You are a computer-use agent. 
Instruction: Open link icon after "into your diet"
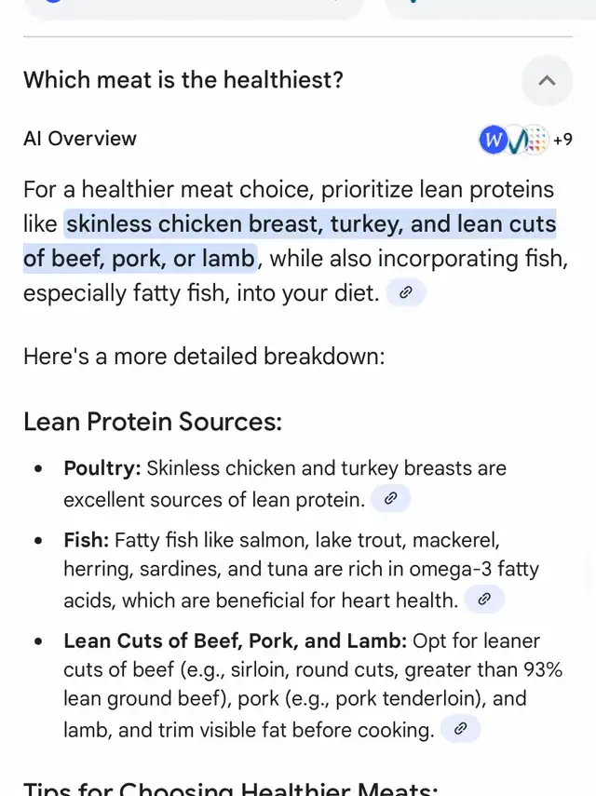click(406, 292)
